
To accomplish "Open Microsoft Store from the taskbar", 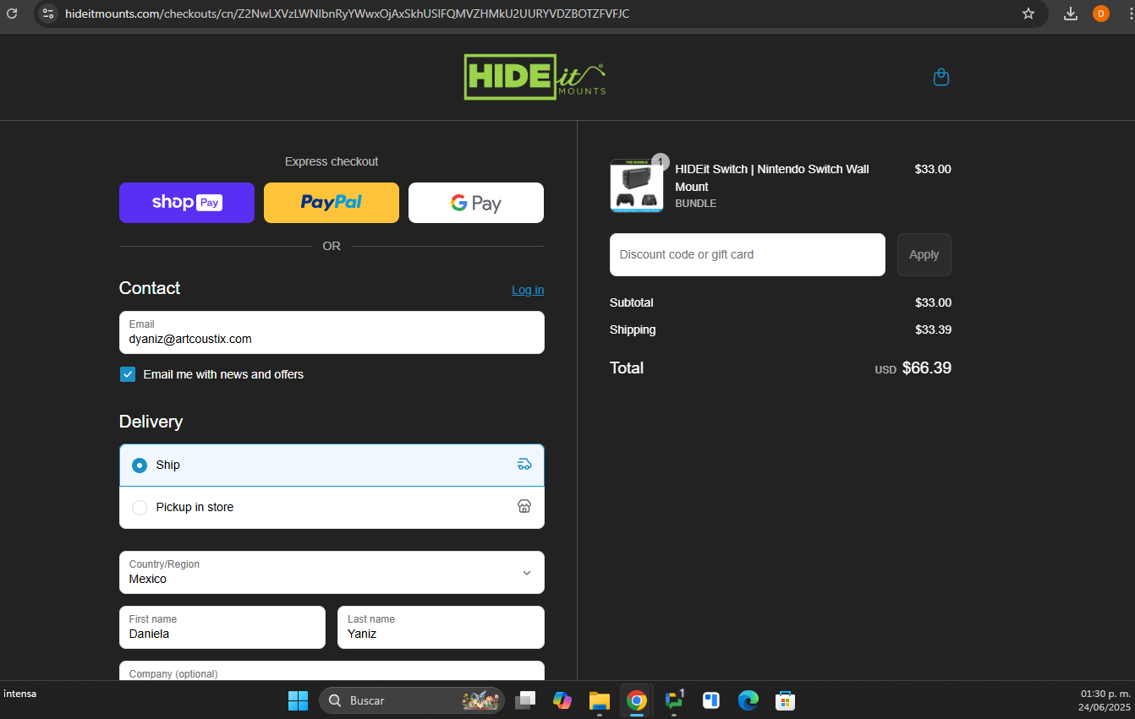I will coord(786,700).
